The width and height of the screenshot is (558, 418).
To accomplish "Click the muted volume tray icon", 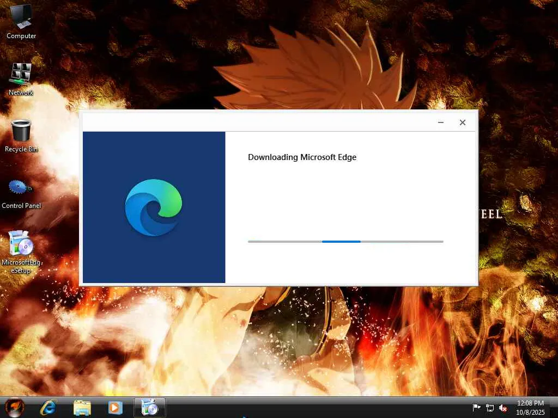I will [503, 408].
